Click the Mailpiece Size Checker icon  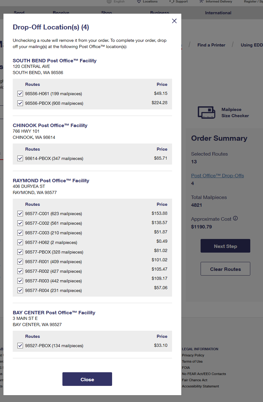206,113
